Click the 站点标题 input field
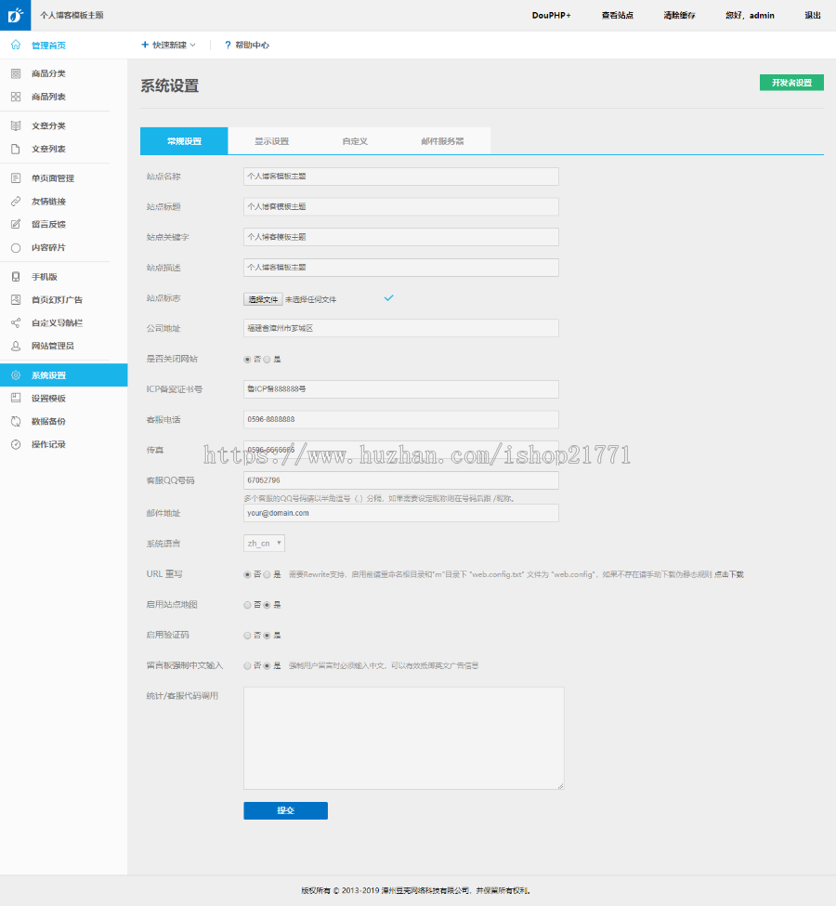836x906 pixels. tap(401, 207)
